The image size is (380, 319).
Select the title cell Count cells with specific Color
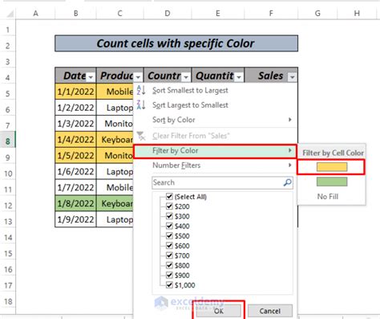tap(176, 43)
